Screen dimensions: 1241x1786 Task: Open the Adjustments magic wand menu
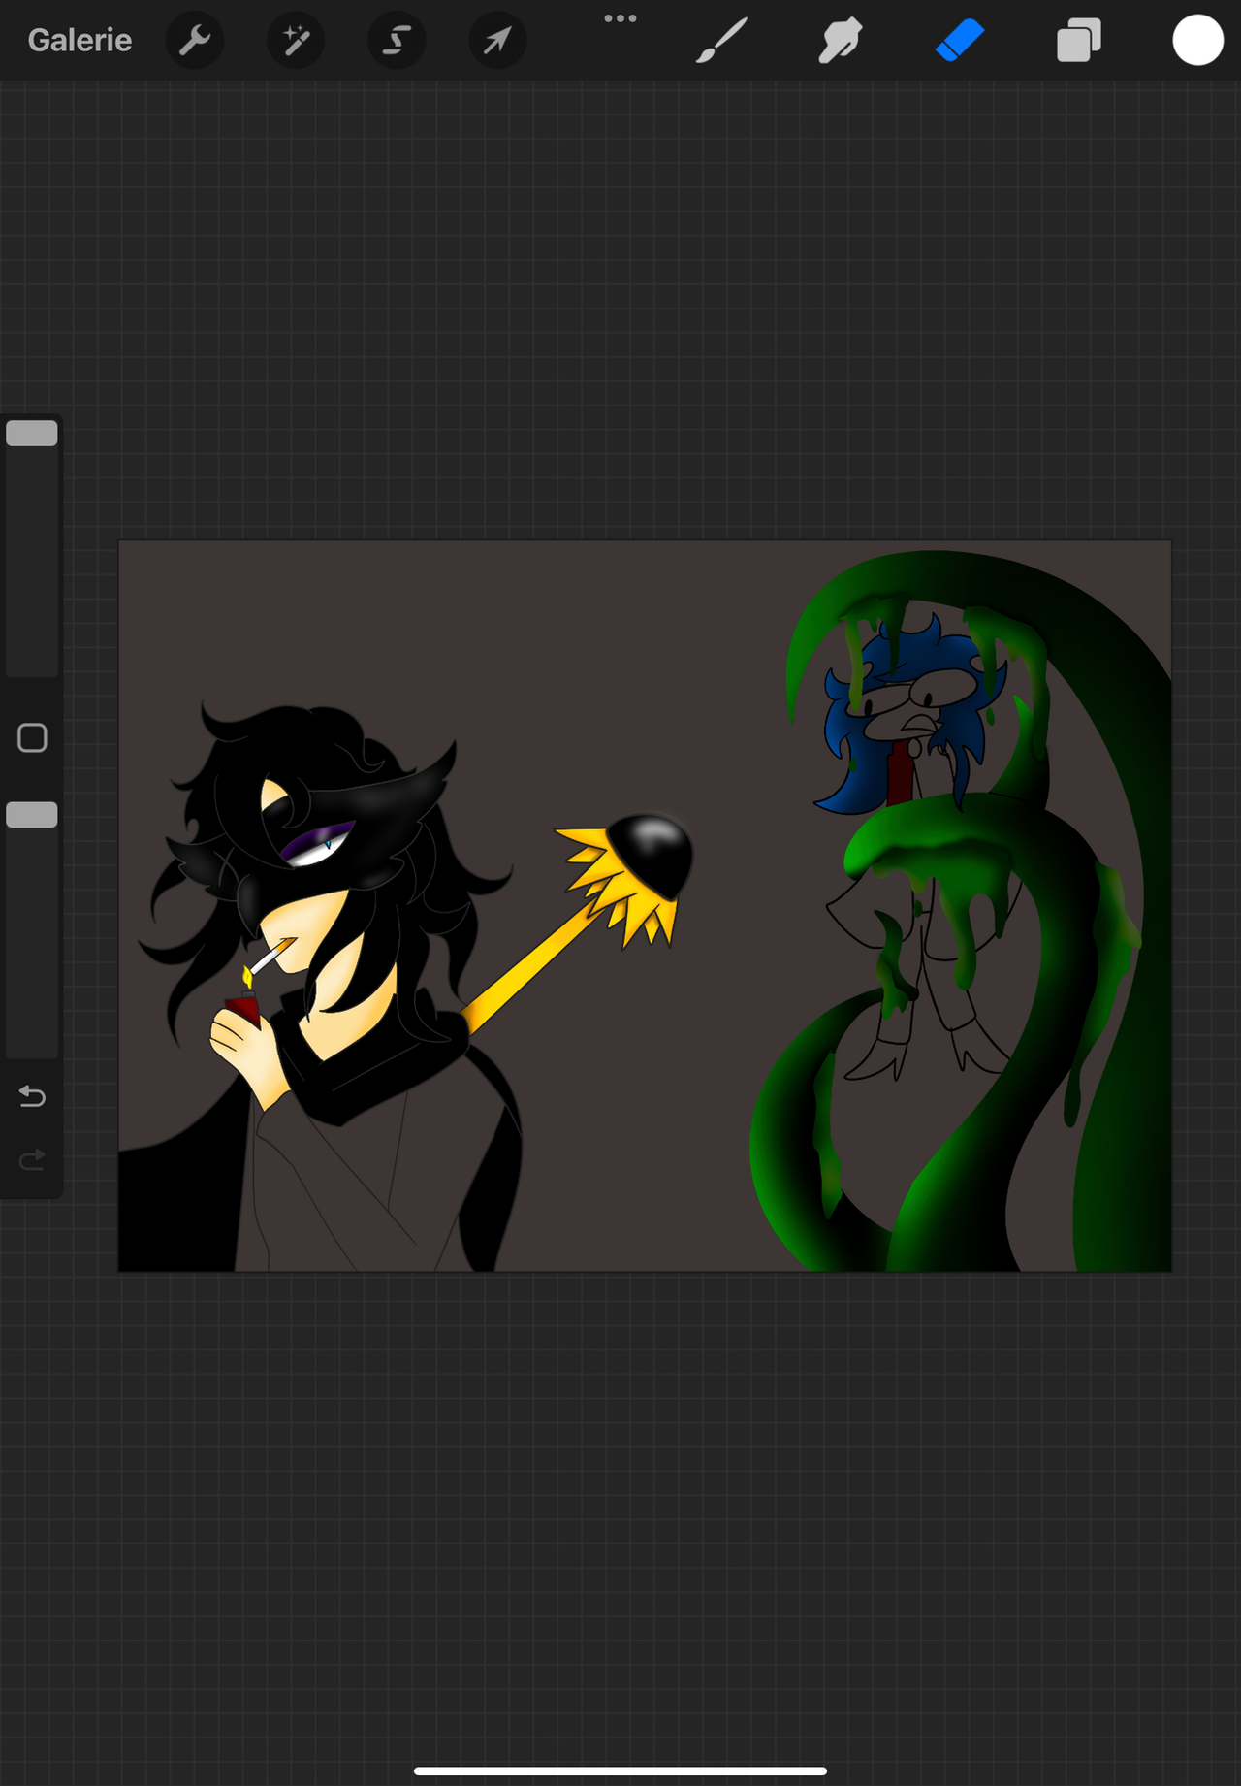click(296, 40)
